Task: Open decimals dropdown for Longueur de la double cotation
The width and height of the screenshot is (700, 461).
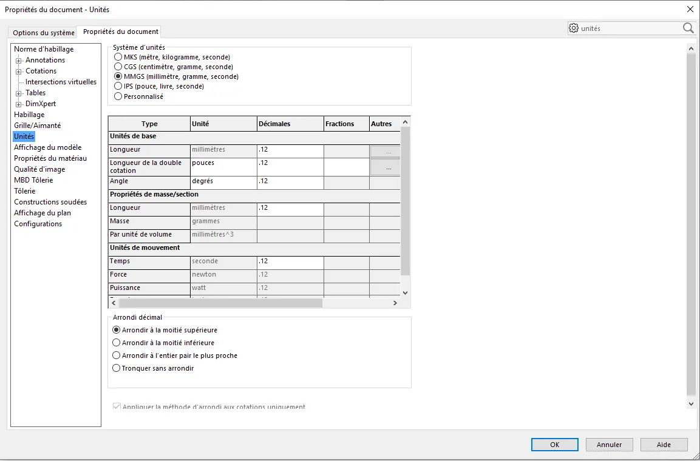Action: pos(290,167)
